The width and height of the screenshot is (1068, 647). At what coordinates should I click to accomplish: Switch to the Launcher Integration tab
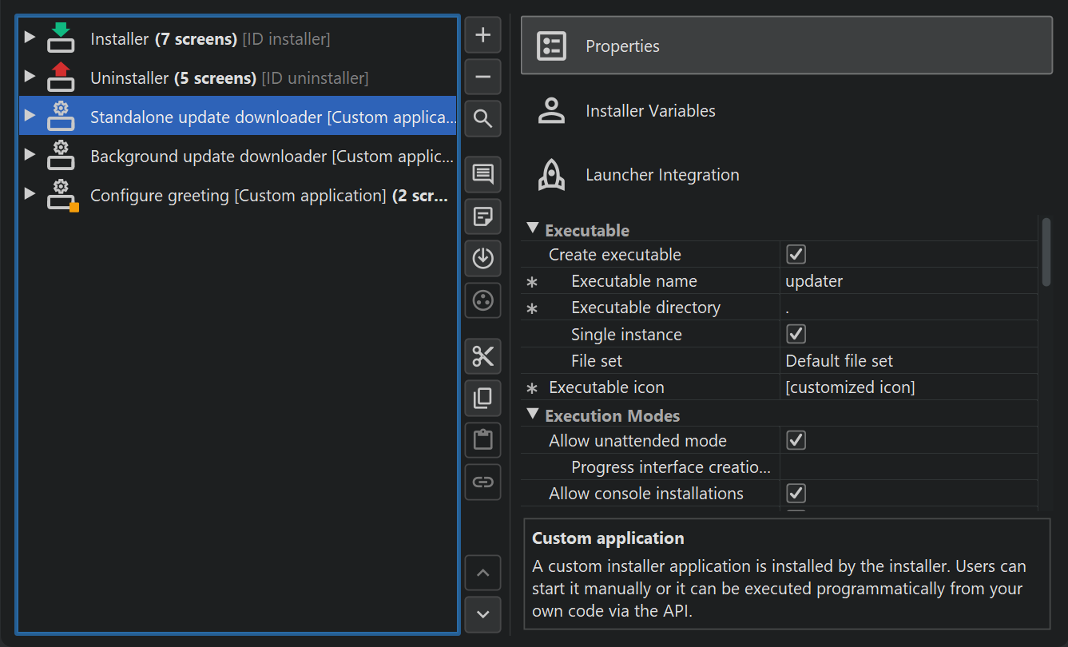pyautogui.click(x=662, y=175)
